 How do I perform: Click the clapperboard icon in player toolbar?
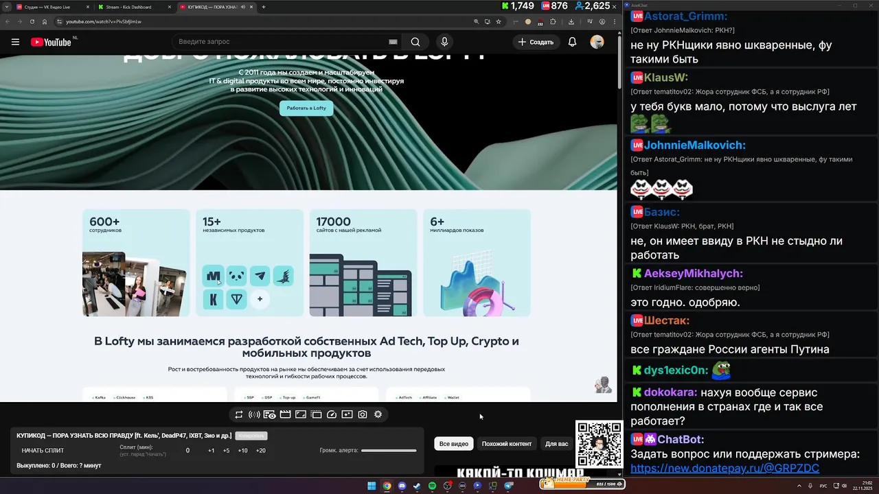[285, 414]
